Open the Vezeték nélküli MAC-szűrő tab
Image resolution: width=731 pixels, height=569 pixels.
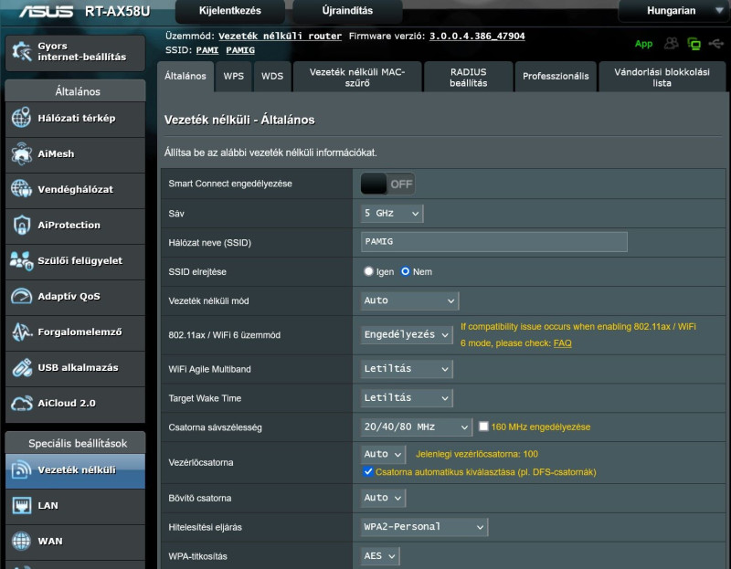pyautogui.click(x=357, y=77)
